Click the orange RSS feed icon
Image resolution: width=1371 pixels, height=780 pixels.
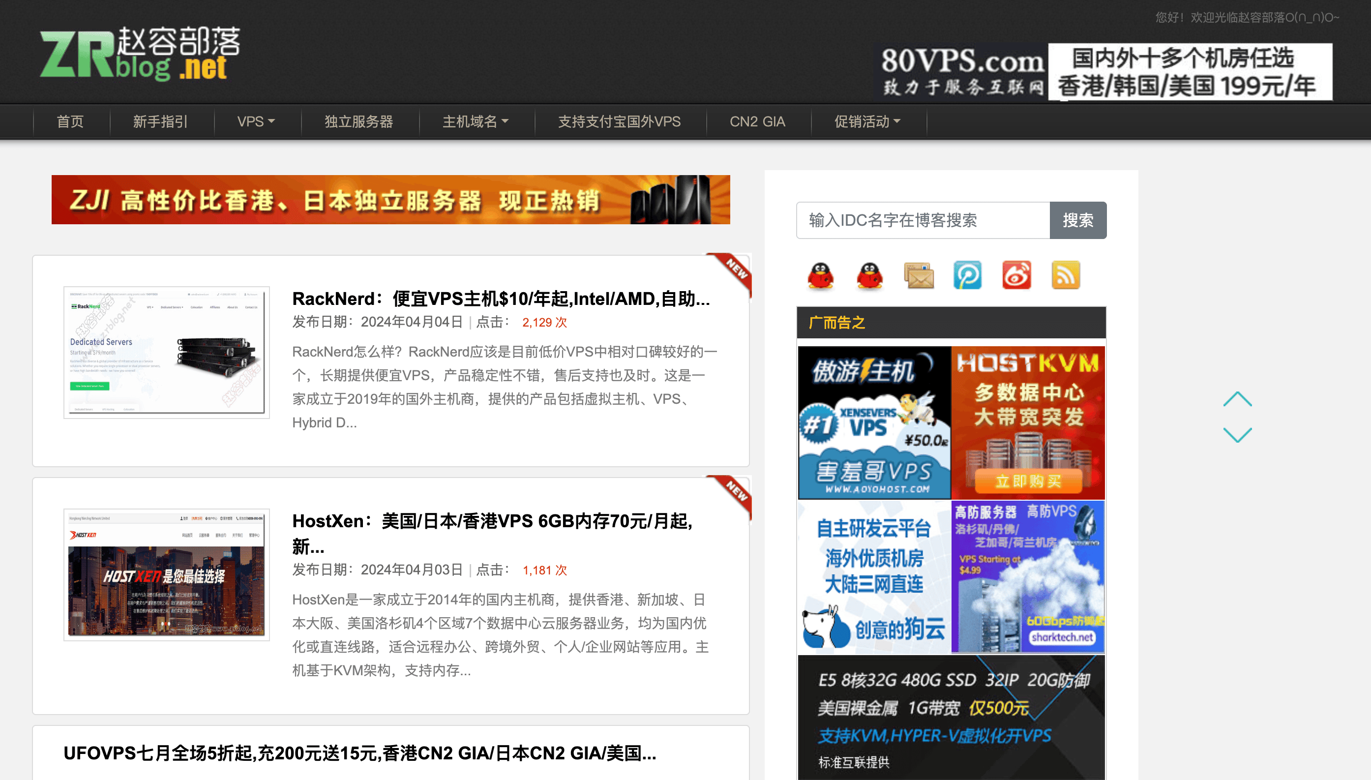pos(1065,275)
